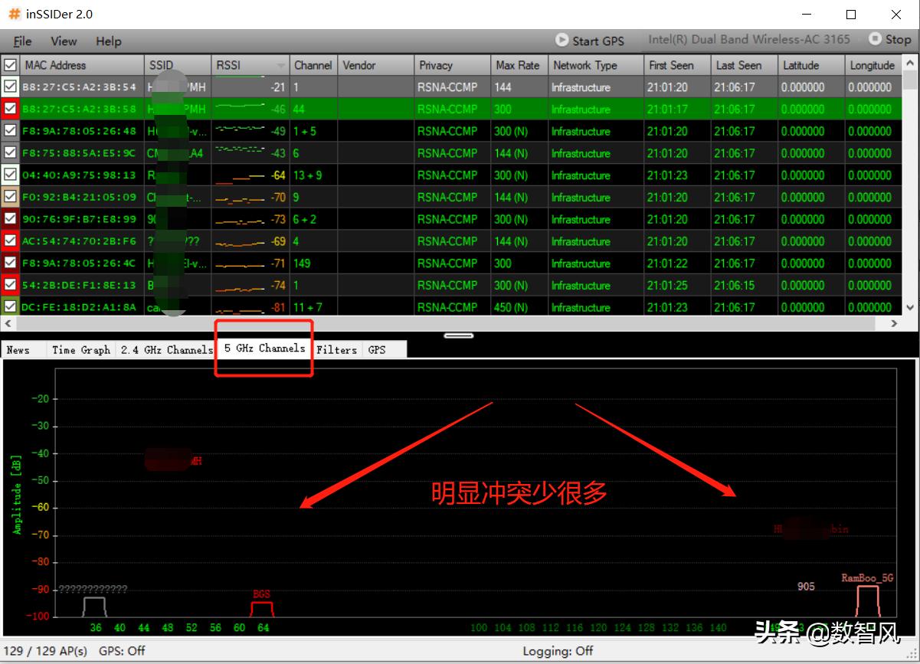Open the Intel Dual Band Wireless-AC 3165 adapter selector
Screen dimensions: 920x664
point(749,39)
